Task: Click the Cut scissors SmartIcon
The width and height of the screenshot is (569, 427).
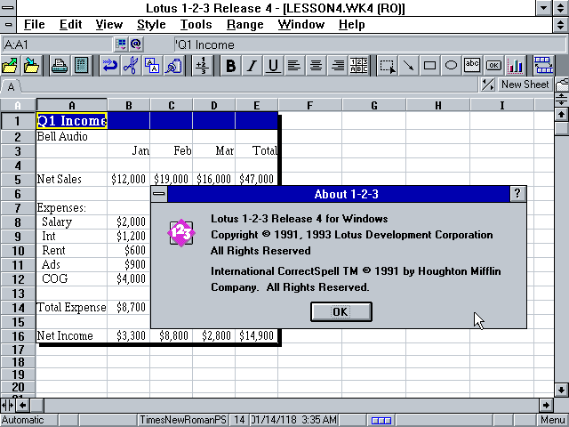Action: 131,66
